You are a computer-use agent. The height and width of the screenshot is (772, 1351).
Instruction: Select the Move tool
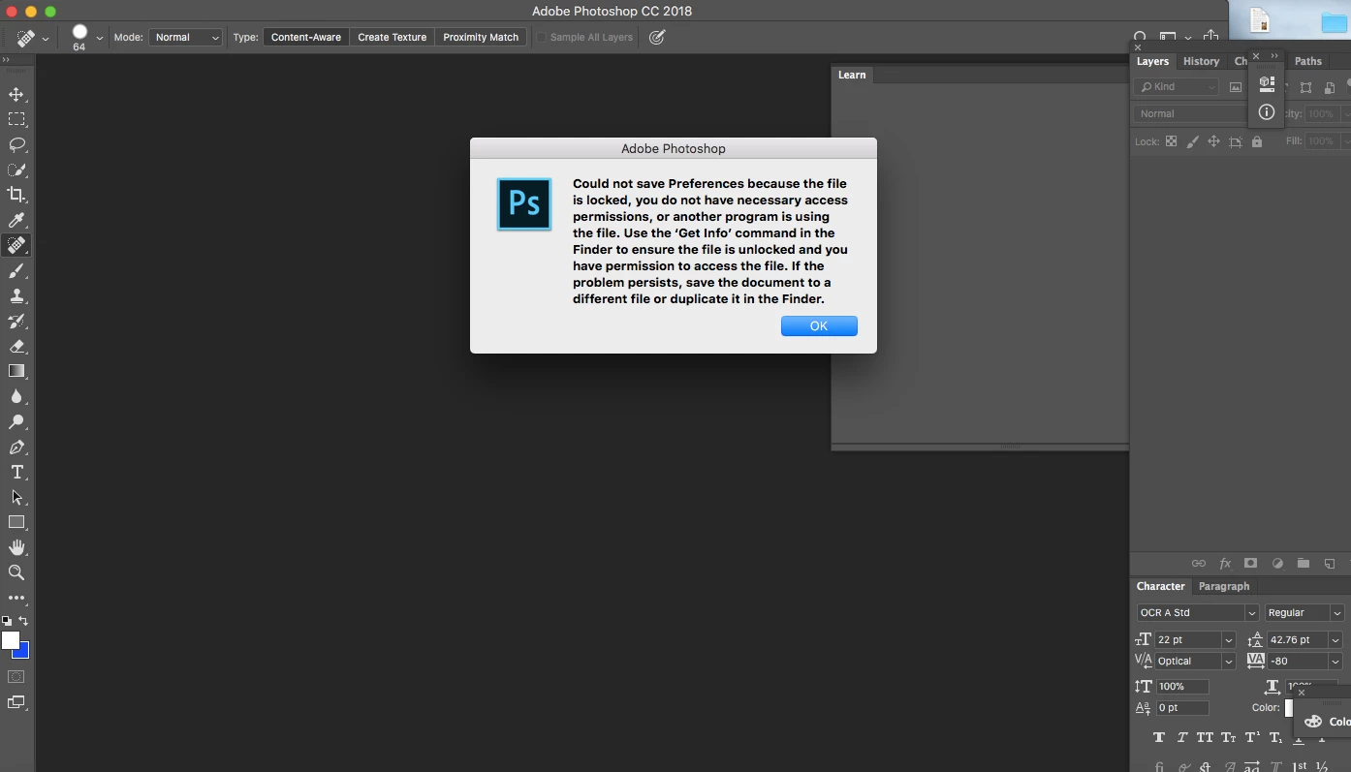(16, 95)
